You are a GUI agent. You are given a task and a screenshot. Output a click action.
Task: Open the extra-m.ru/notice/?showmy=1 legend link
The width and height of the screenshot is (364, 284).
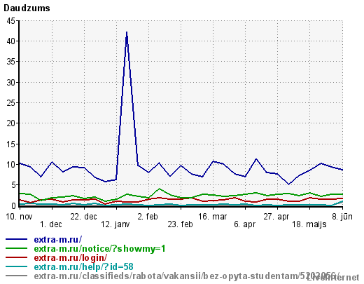(99, 248)
